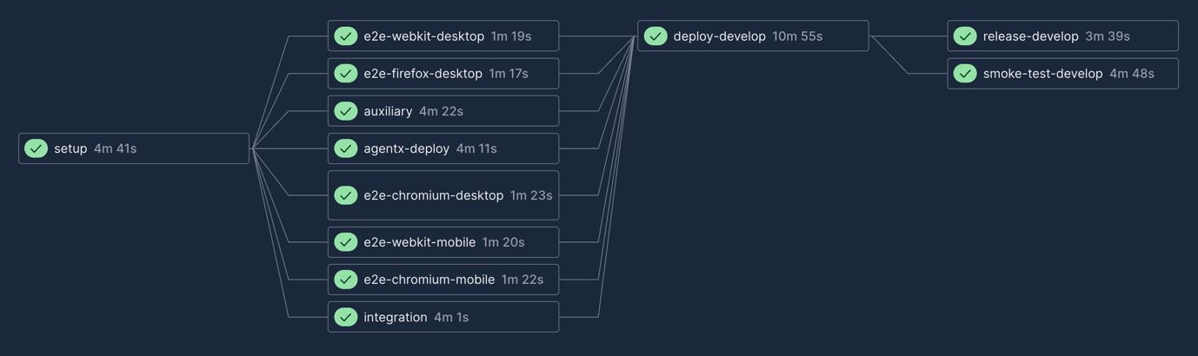Click the agentx-deploy success status icon
Image resolution: width=1198 pixels, height=356 pixels.
pyautogui.click(x=346, y=148)
